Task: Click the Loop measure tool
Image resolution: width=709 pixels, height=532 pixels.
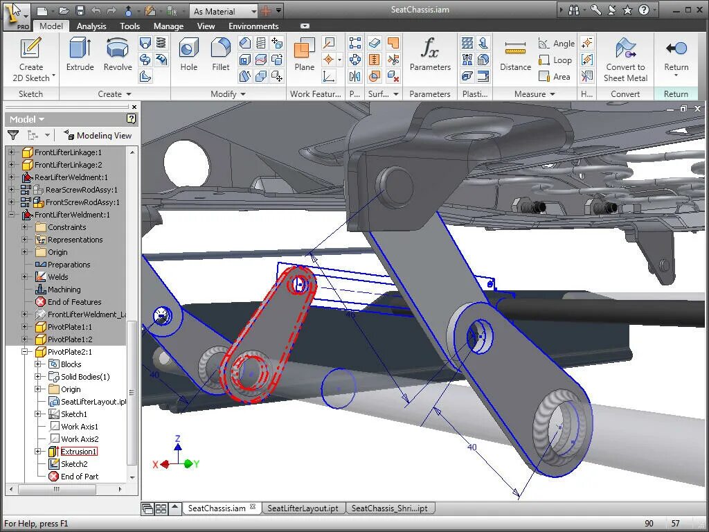Action: point(555,60)
